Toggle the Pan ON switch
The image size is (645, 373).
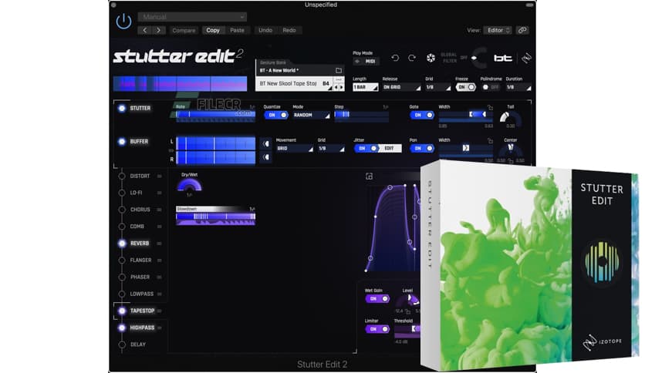(x=421, y=148)
